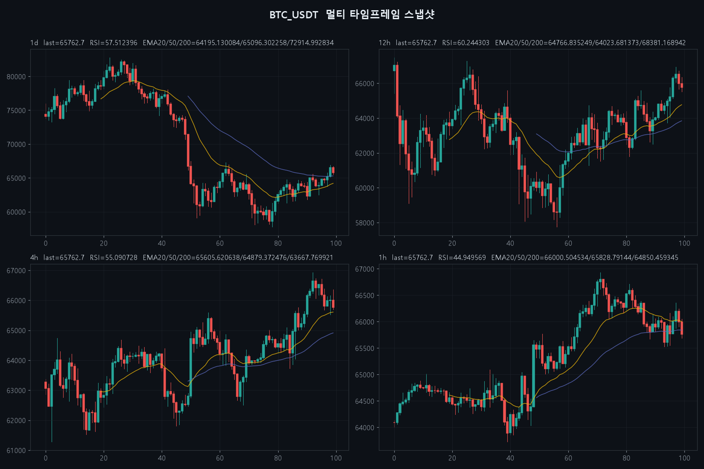Select the 1d chart title with RSI=57.512396
704x469 pixels.
pos(182,43)
